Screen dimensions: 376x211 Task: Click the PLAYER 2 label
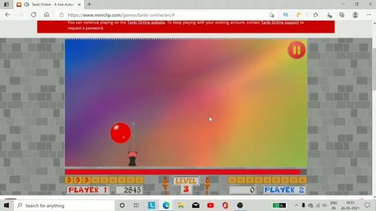(284, 190)
